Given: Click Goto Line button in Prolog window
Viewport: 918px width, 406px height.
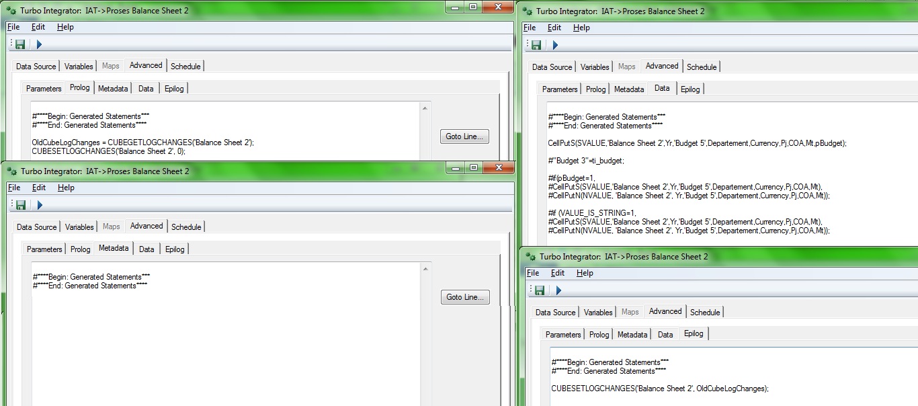Looking at the screenshot, I should [x=464, y=136].
